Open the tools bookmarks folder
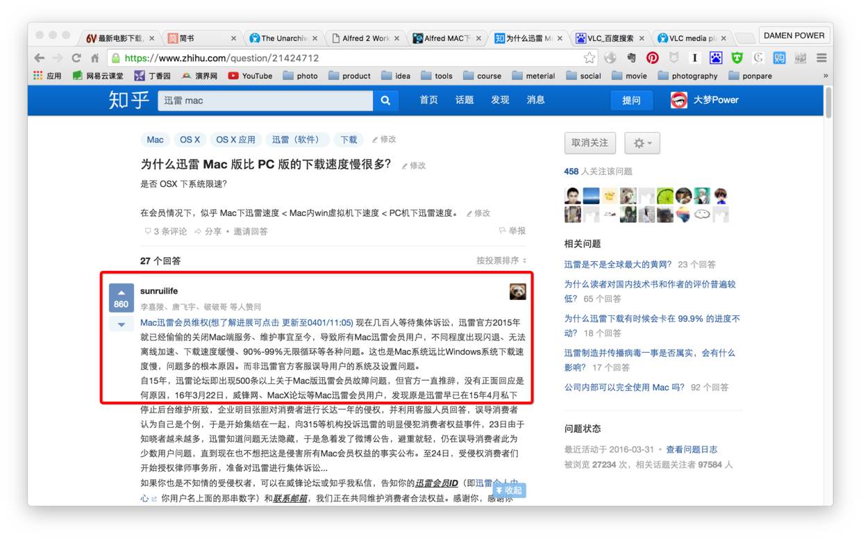Image resolution: width=861 pixels, height=539 pixels. tap(436, 76)
